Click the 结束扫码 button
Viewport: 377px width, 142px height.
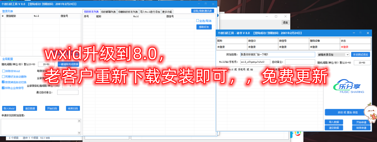point(73,109)
